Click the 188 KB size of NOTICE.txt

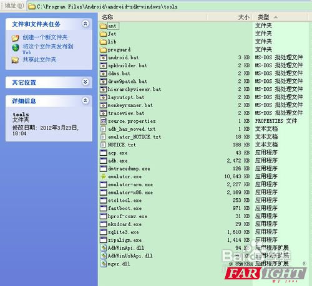pos(241,145)
